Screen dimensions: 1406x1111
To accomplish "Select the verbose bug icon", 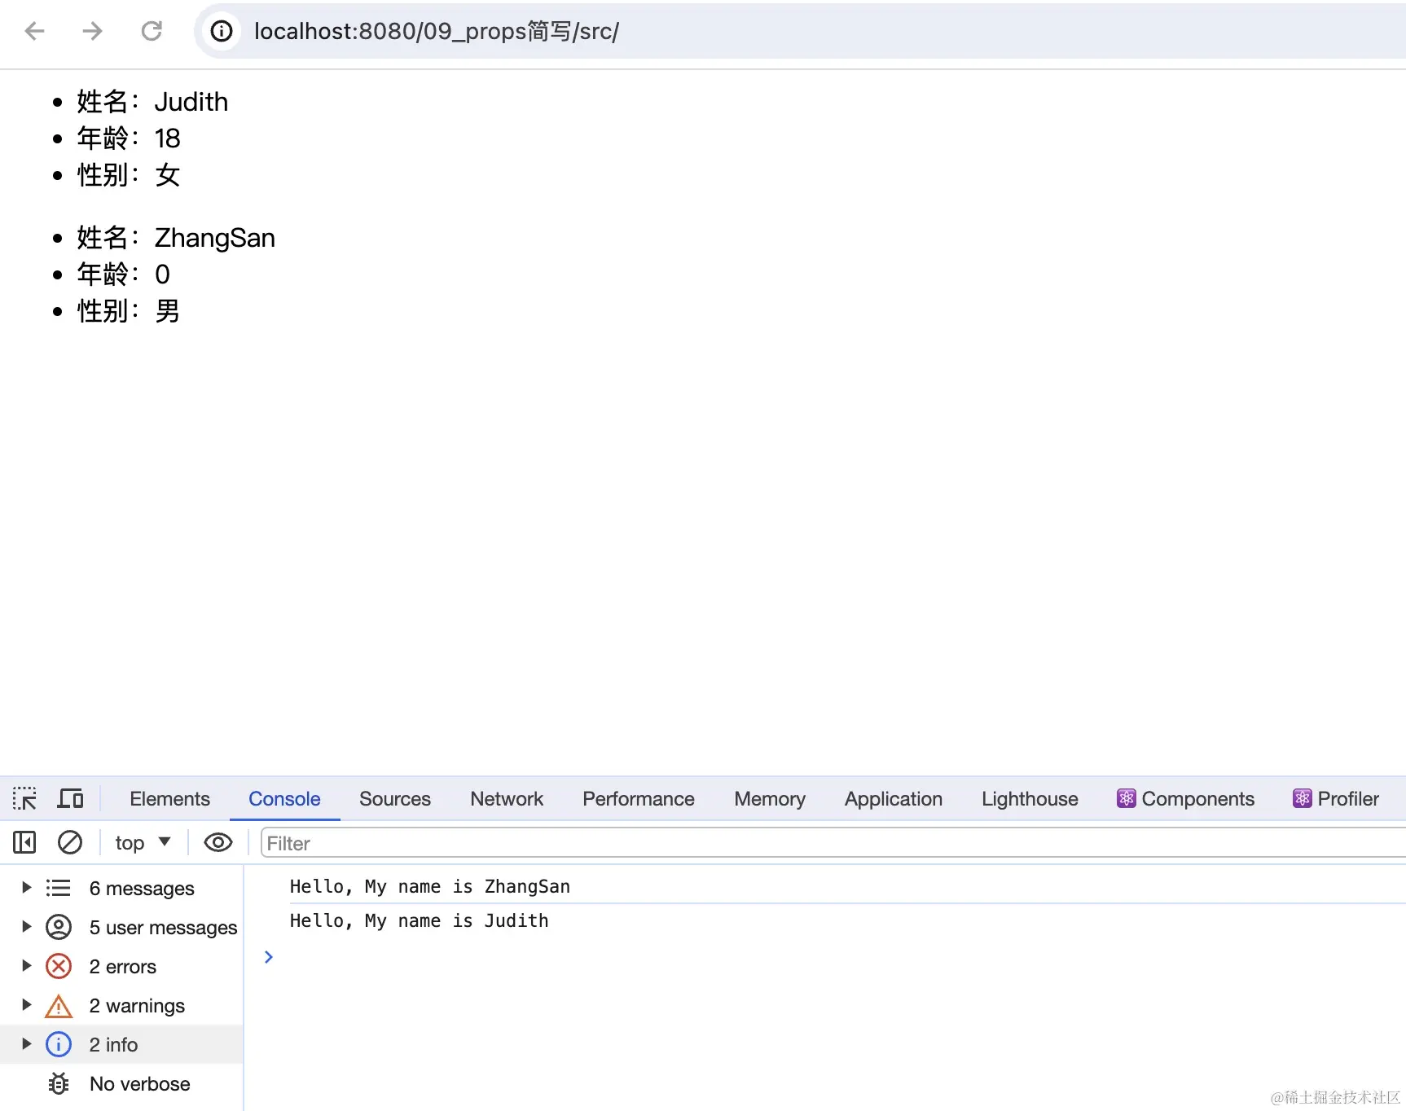I will [x=59, y=1083].
